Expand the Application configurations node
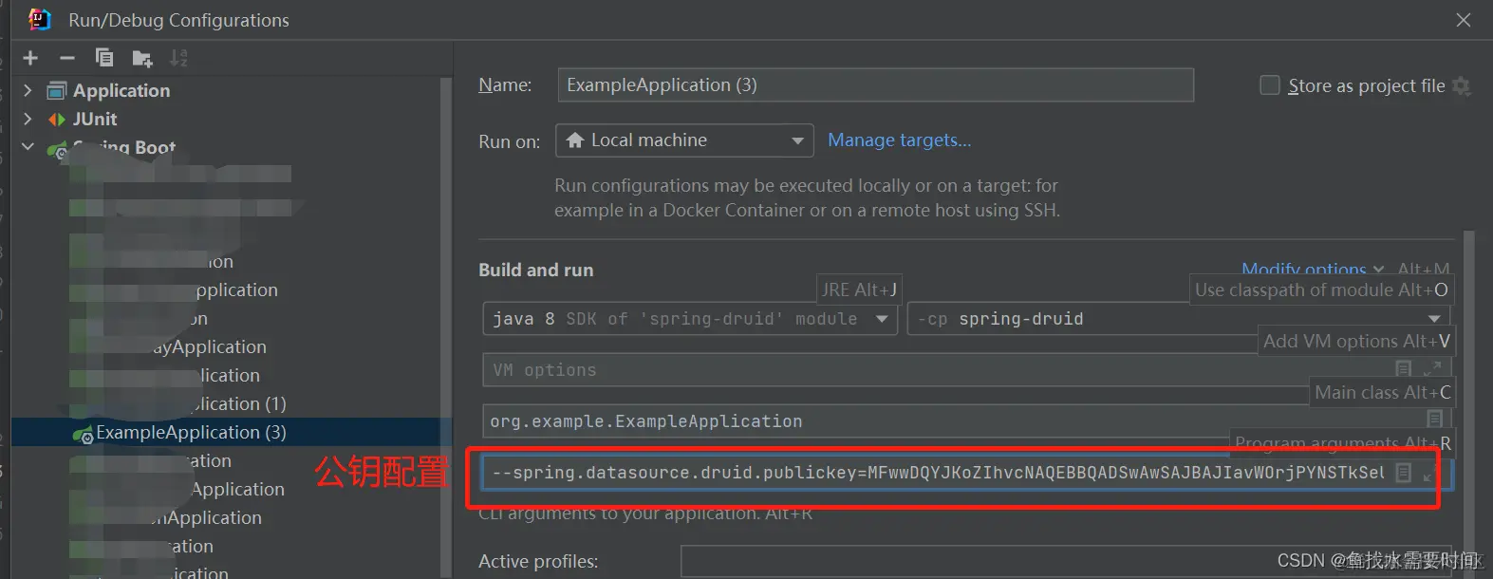Viewport: 1493px width, 579px height. pyautogui.click(x=28, y=90)
